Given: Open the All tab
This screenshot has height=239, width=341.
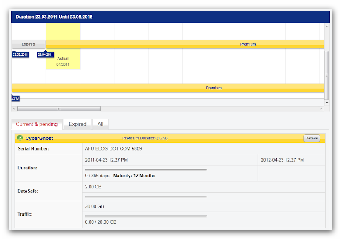Looking at the screenshot, I should coord(100,124).
